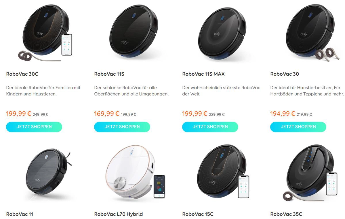Open the RoboVac 35C title link
345x219 pixels.
pos(286,214)
